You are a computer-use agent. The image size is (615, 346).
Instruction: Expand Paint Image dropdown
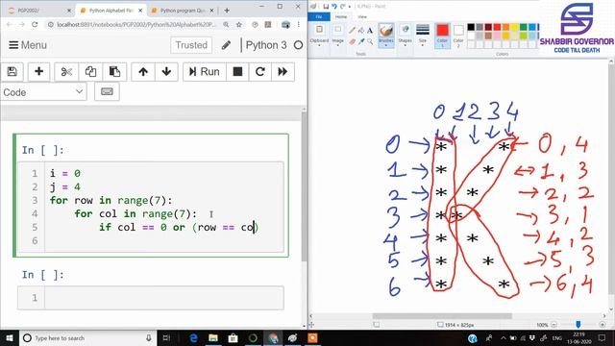click(x=337, y=36)
